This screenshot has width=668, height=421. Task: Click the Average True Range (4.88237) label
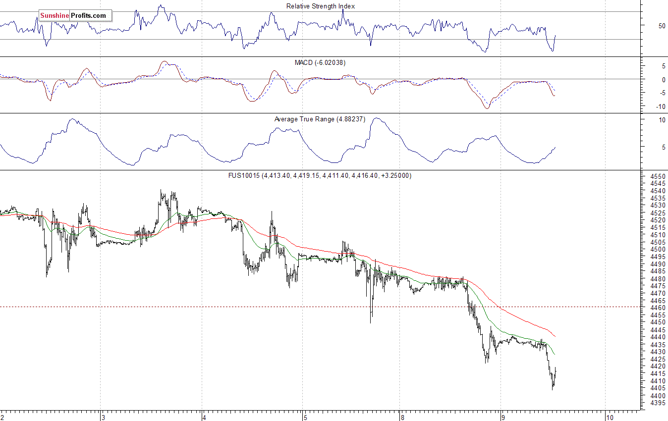click(x=320, y=119)
